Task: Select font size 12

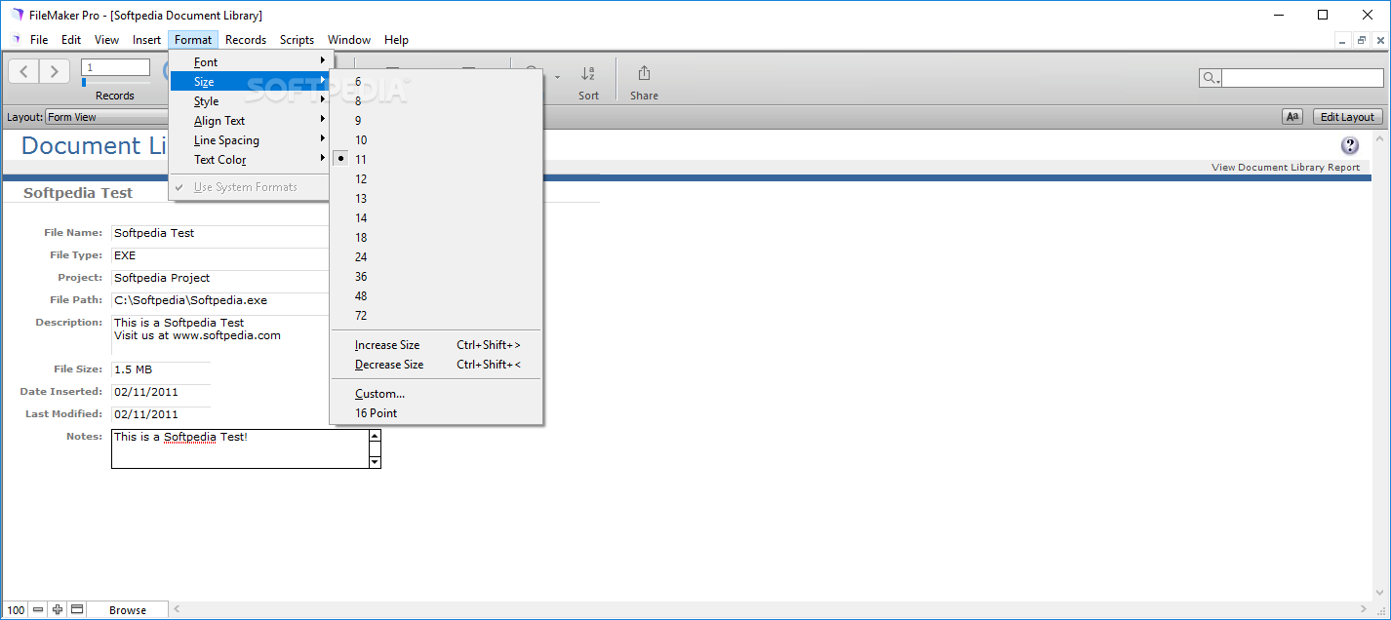Action: point(436,179)
